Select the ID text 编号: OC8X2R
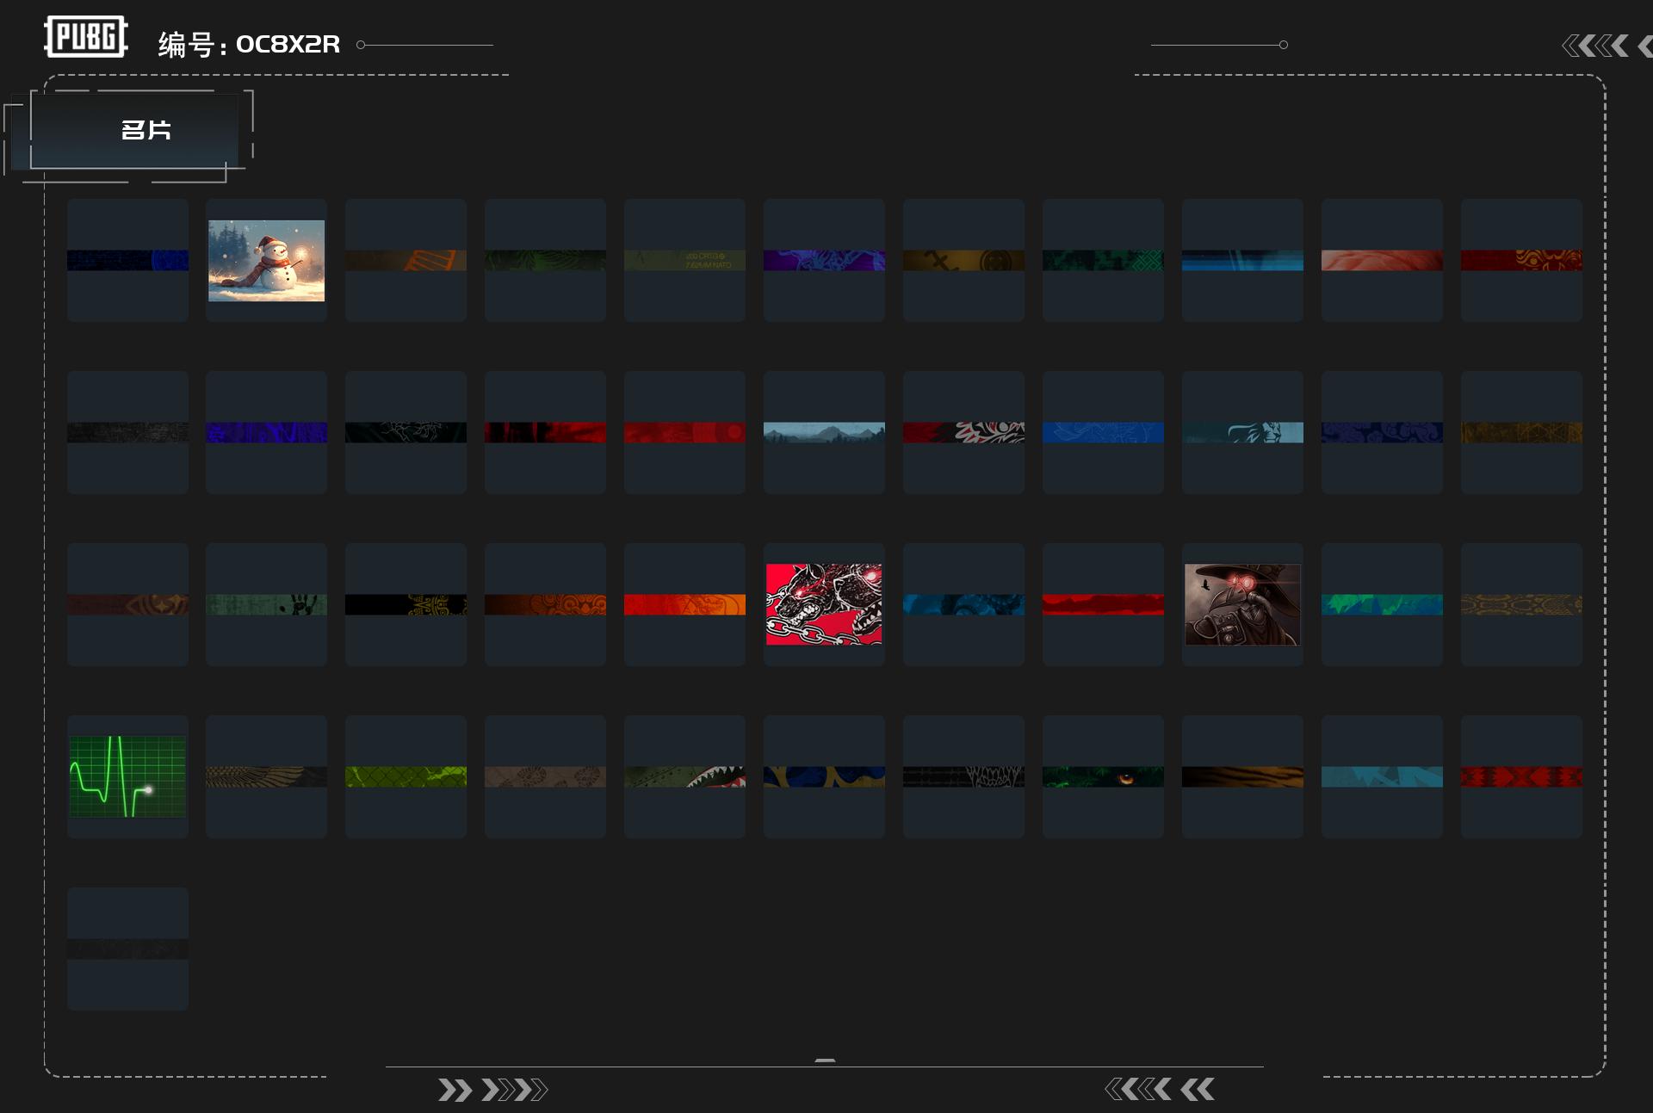1653x1113 pixels. point(249,44)
